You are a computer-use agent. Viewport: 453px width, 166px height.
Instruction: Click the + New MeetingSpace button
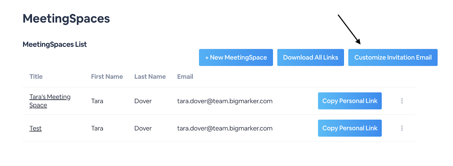click(236, 58)
